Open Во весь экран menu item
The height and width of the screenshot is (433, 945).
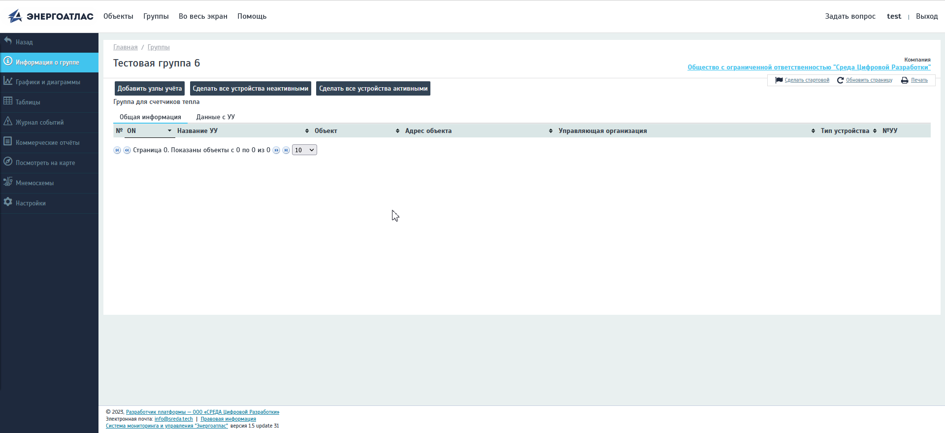(x=203, y=16)
